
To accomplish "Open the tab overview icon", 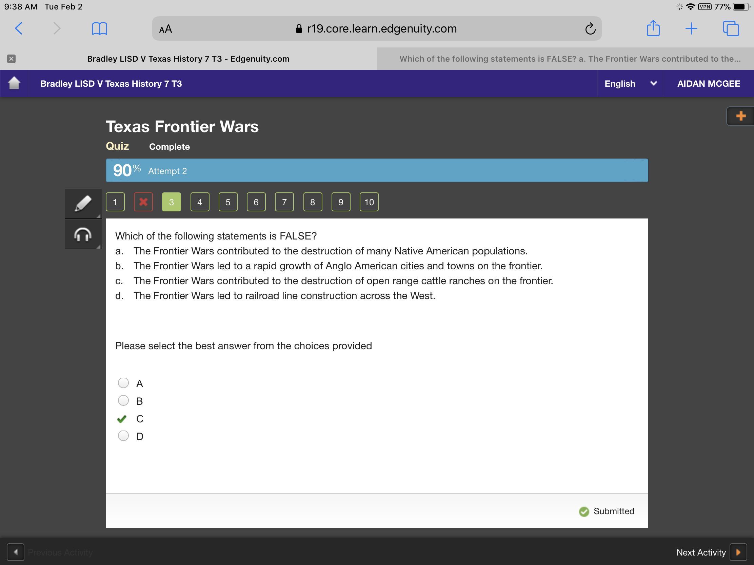I will [731, 28].
